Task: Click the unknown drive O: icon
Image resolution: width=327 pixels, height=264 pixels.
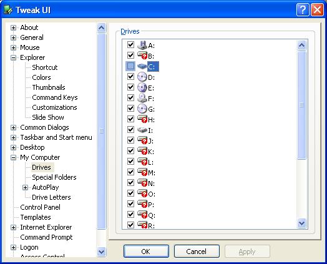Action: (142, 193)
